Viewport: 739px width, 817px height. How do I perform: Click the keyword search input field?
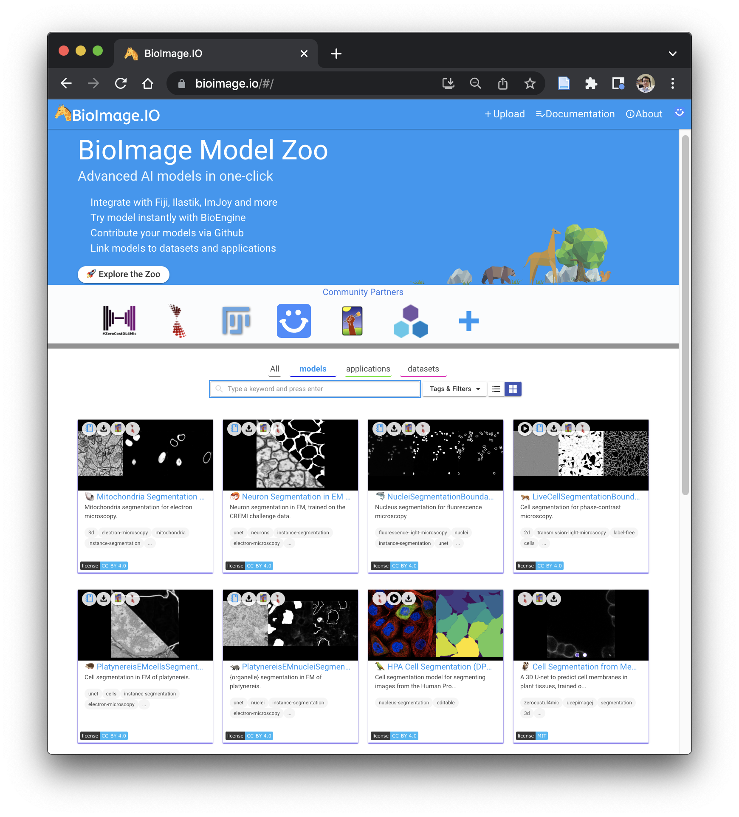[x=315, y=389]
